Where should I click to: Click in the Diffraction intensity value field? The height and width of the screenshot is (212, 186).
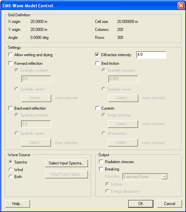(x=151, y=55)
